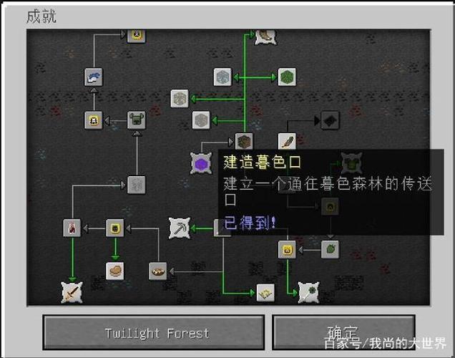Select the horn achievement at top
This screenshot has width=455, height=358.
[x=265, y=37]
